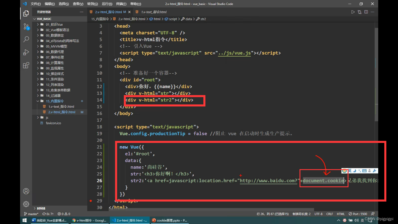The width and height of the screenshot is (398, 224).
Task: Follow the ../js/vue.js link
Action: 234,53
